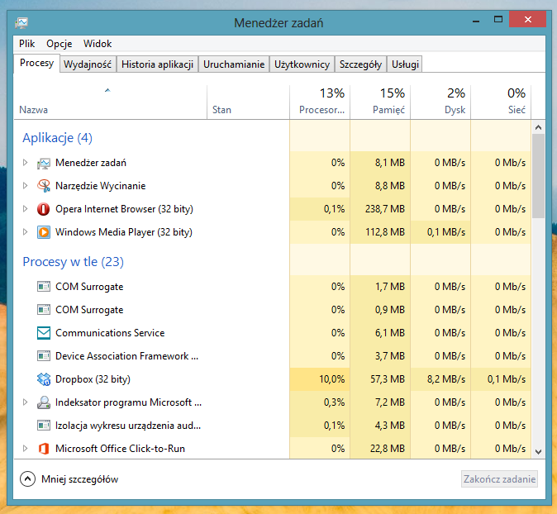Sort by the Sieć 0% column header
The height and width of the screenshot is (514, 557).
(x=501, y=102)
